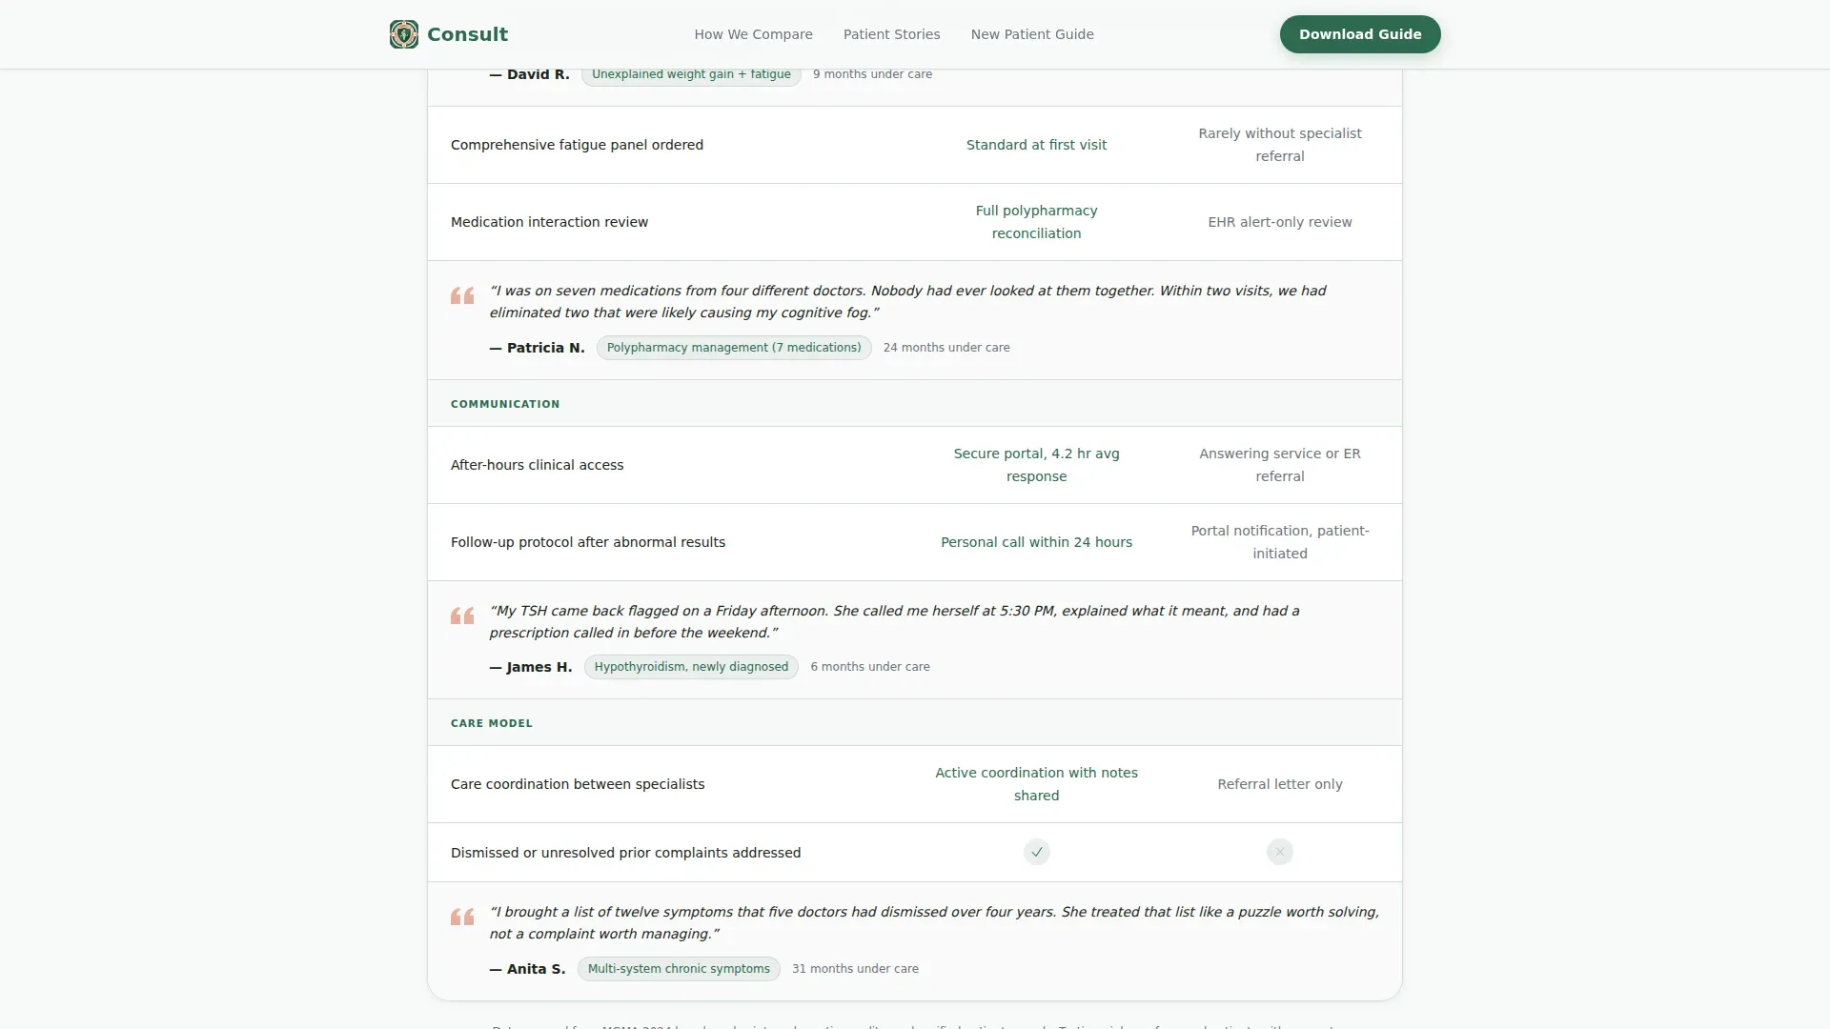Click 'EHR alert-only review' cell
The height and width of the screenshot is (1029, 1830).
click(1280, 222)
